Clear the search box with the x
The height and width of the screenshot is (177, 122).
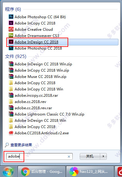tap(69, 156)
